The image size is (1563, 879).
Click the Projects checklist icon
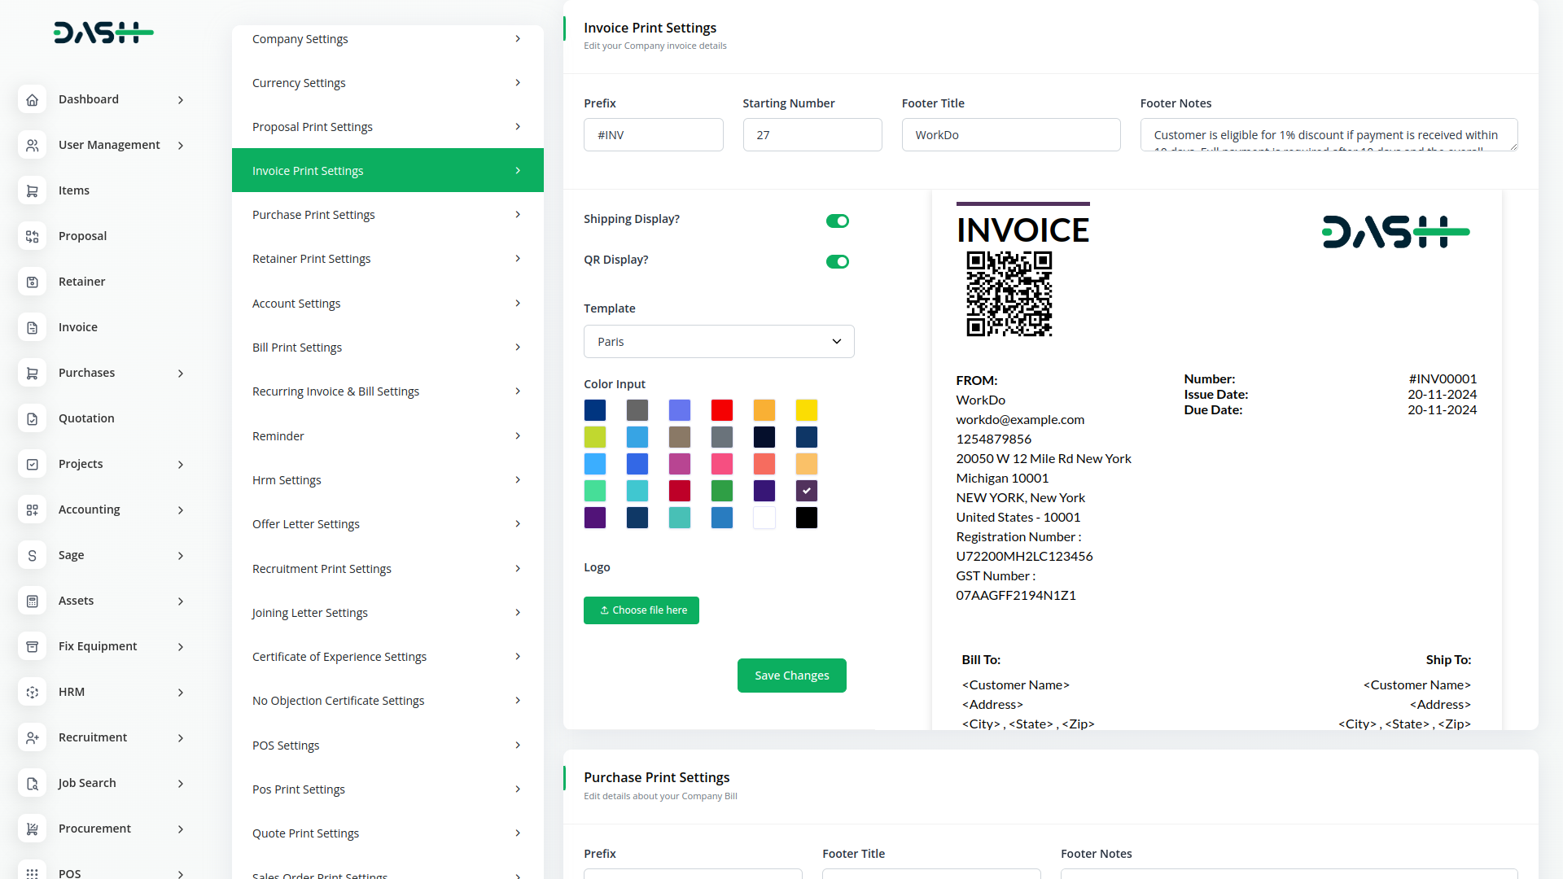tap(33, 464)
